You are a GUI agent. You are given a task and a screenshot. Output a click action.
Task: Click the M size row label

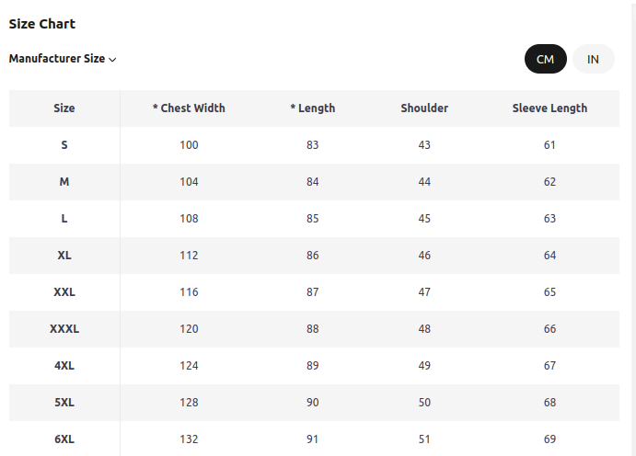pyautogui.click(x=64, y=182)
